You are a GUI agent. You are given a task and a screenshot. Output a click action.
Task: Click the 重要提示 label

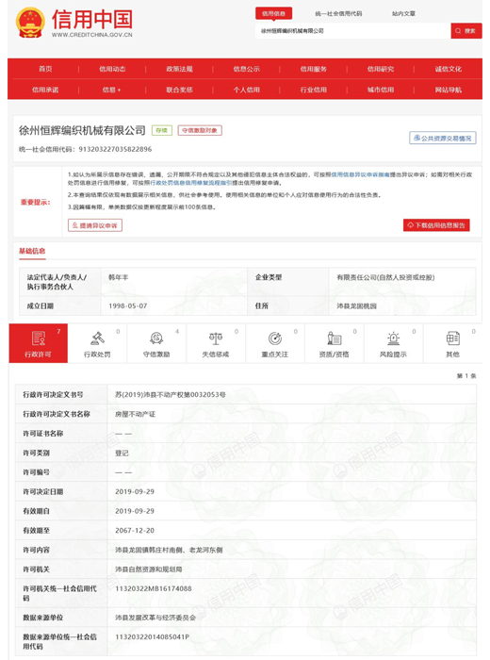36,203
